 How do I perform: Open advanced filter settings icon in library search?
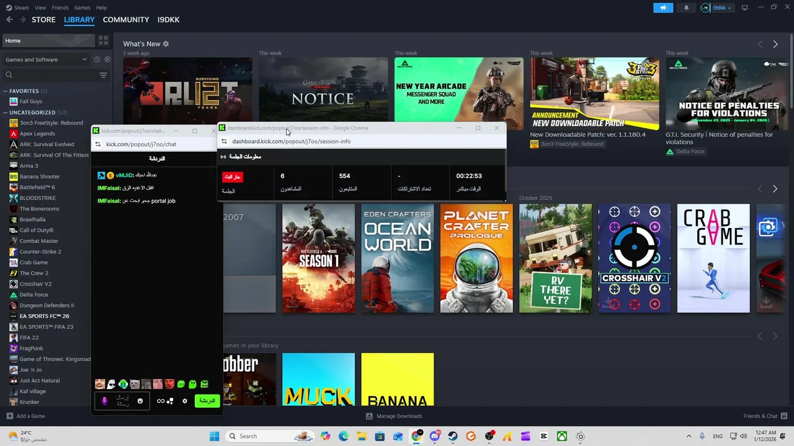pyautogui.click(x=104, y=75)
